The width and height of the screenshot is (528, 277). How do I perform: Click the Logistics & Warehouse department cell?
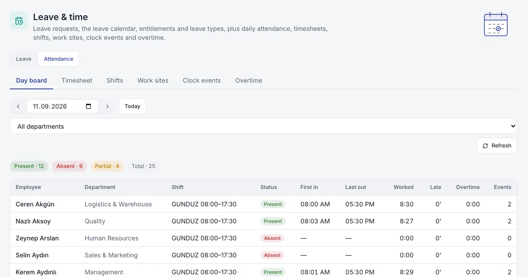(118, 204)
